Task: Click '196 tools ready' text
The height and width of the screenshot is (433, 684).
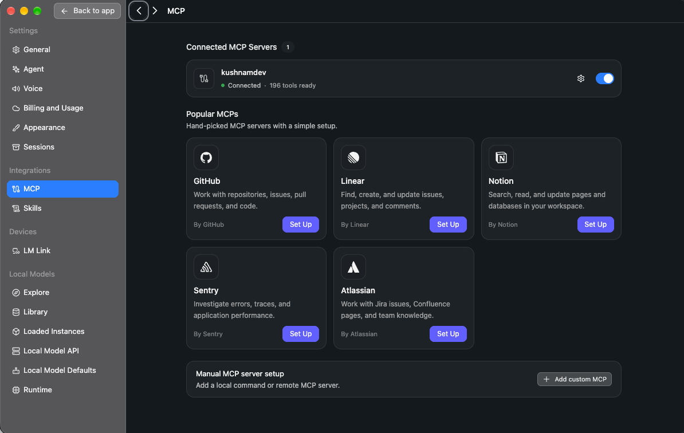Action: coord(292,85)
